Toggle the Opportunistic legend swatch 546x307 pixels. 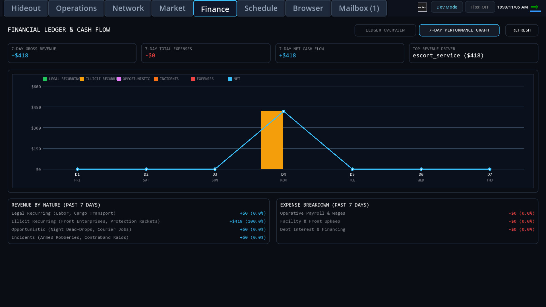(119, 79)
